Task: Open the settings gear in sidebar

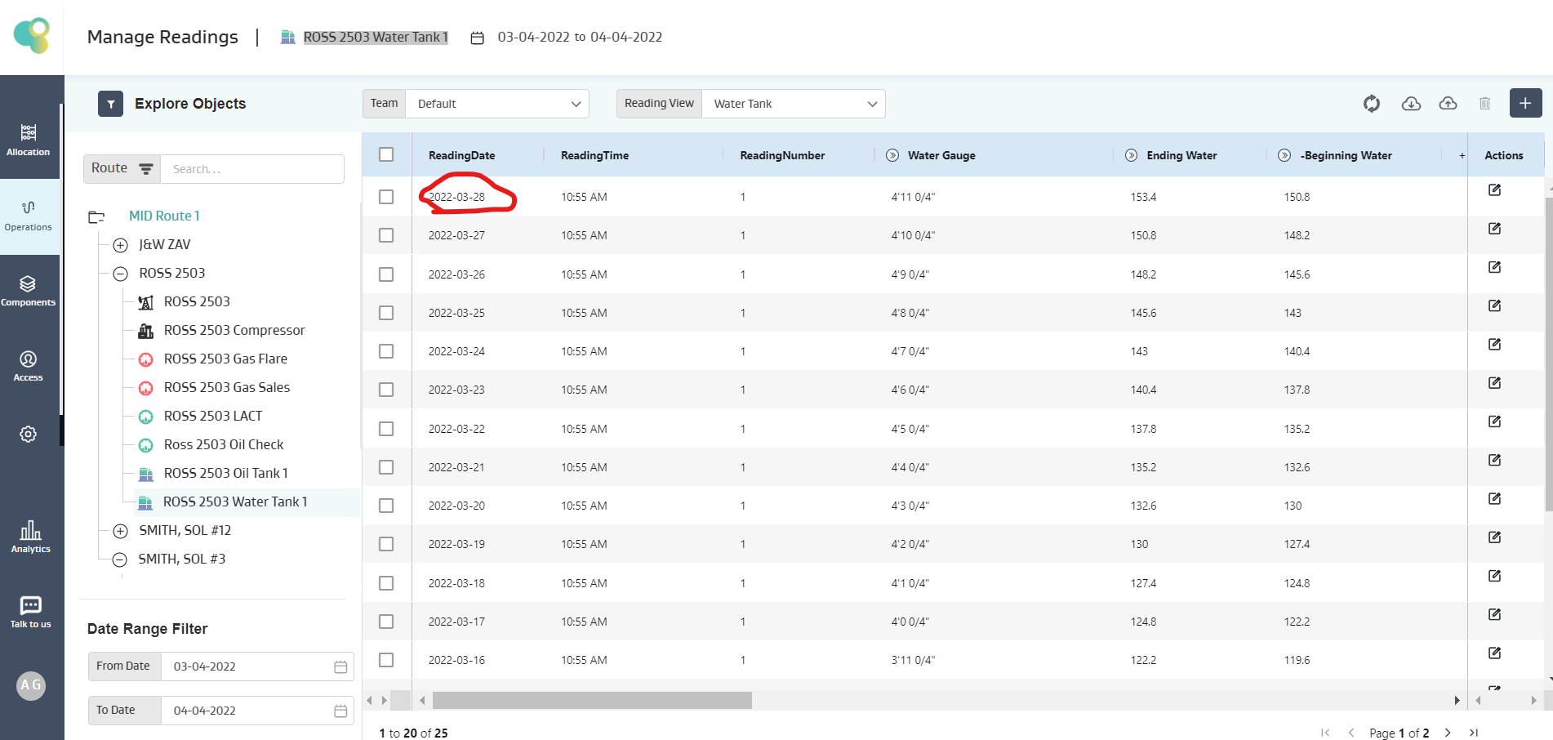Action: click(29, 434)
